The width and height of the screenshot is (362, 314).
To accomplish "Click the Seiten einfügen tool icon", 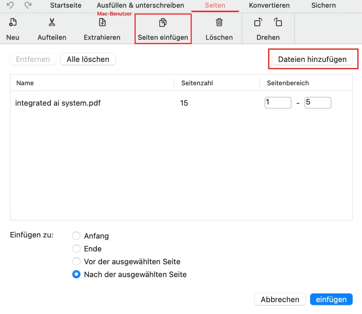I will [163, 22].
